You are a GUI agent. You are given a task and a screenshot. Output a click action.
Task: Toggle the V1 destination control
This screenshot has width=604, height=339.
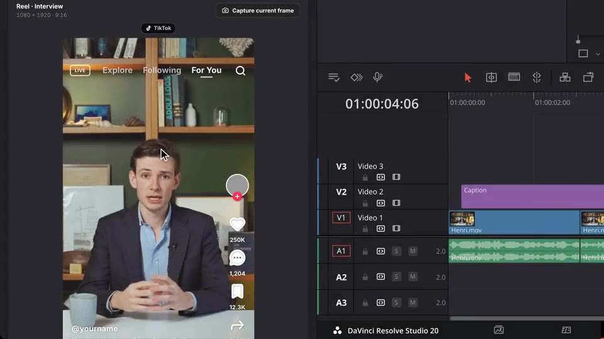(341, 218)
